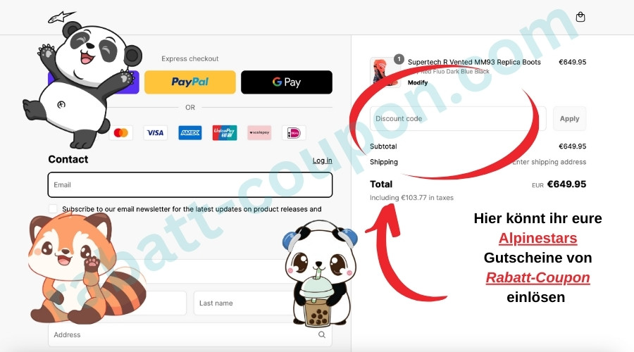Viewport: 634px width, 352px height.
Task: Focus the Discount code field
Action: pos(458,118)
